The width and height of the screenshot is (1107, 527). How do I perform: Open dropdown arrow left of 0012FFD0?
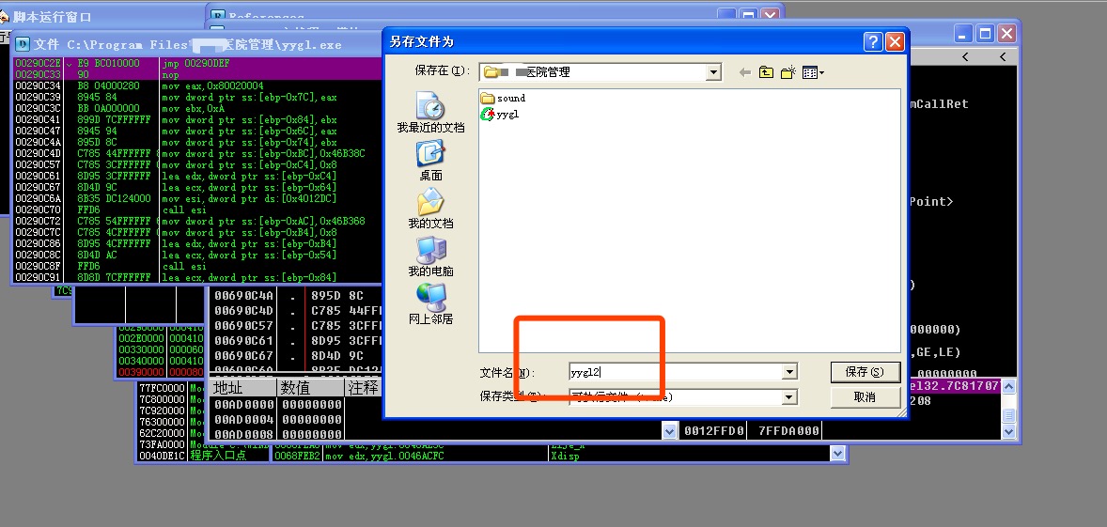point(670,430)
